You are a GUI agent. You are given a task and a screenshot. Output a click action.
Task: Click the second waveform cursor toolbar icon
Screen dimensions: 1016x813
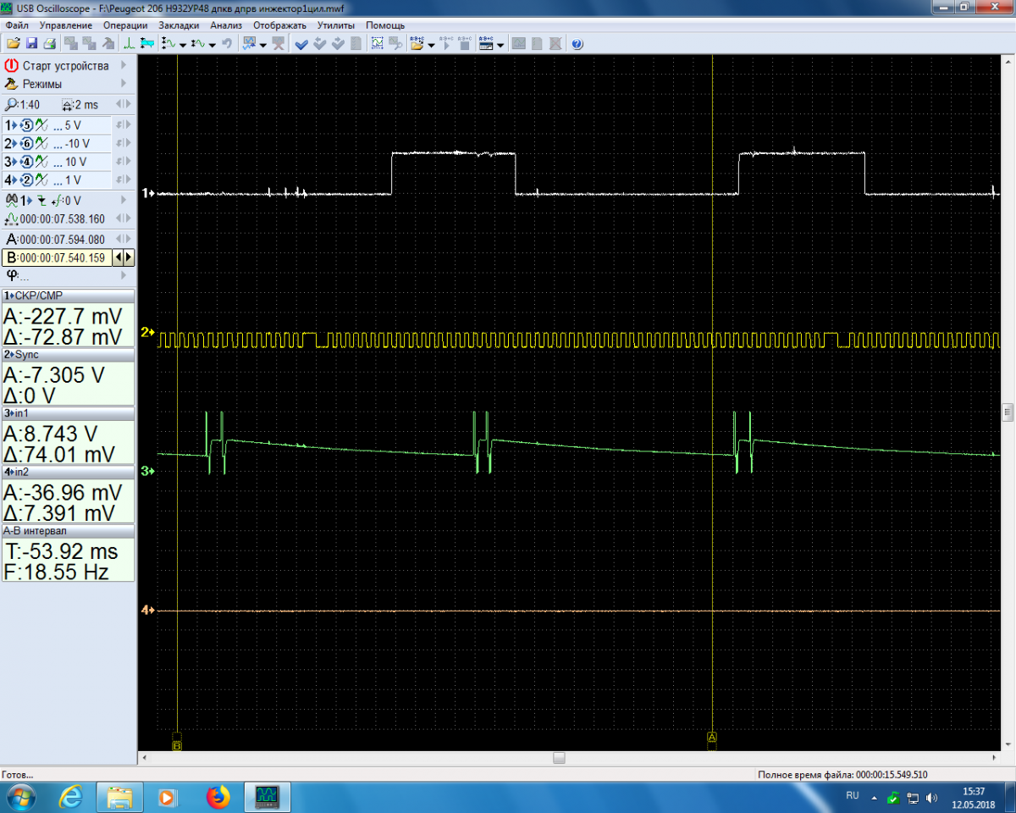click(197, 43)
